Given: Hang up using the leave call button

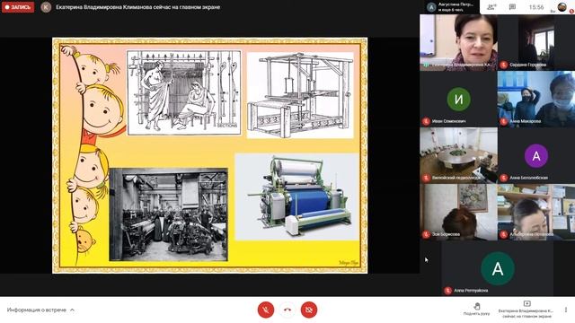Looking at the screenshot, I should tap(287, 310).
